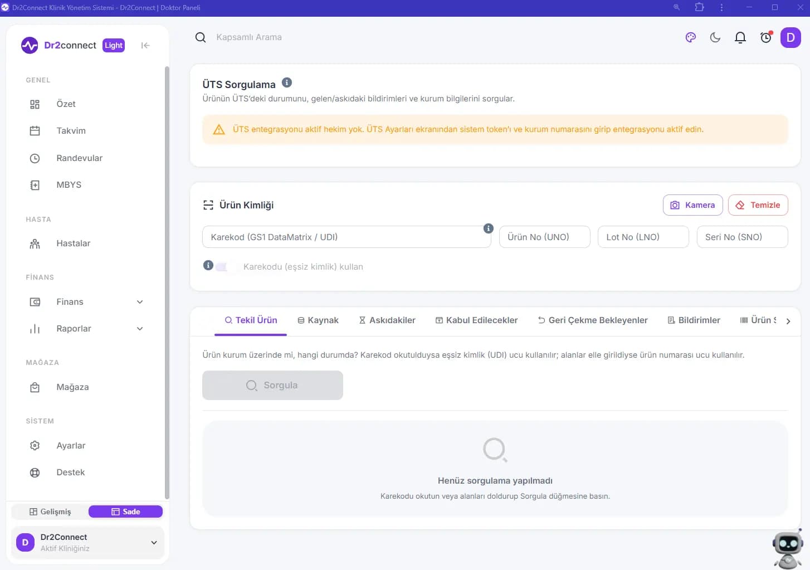Image resolution: width=810 pixels, height=570 pixels.
Task: Click the zoom magnifier icon in title bar
Action: click(x=676, y=7)
